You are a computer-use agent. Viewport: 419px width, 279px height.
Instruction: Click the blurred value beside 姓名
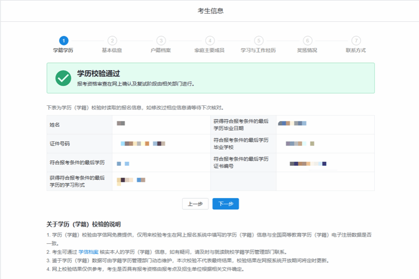click(121, 124)
